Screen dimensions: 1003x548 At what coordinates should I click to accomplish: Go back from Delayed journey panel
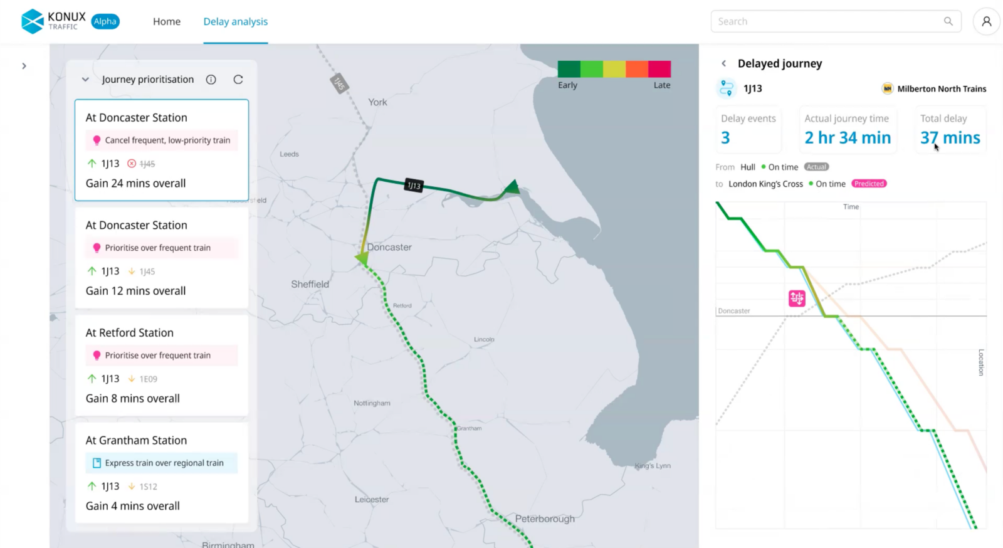tap(724, 63)
